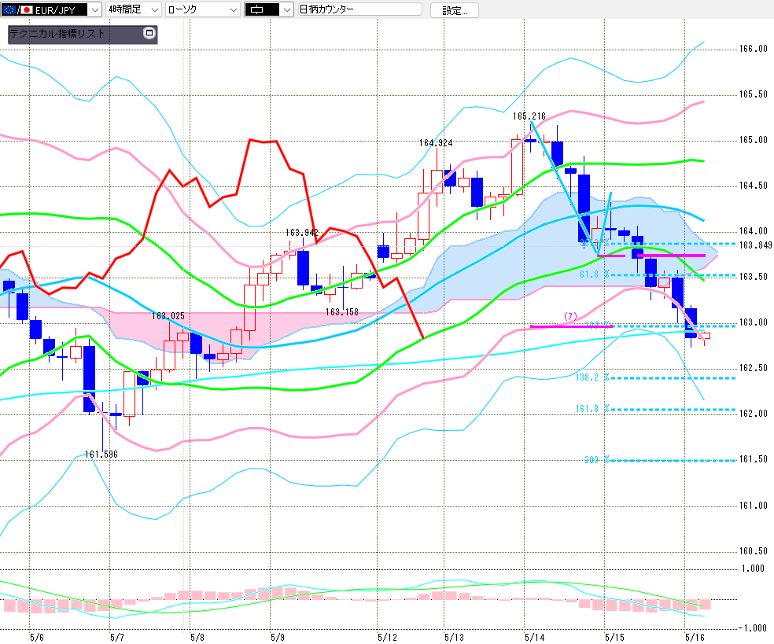774x644 pixels.
Task: Select the 165.216 high price label
Action: (529, 116)
